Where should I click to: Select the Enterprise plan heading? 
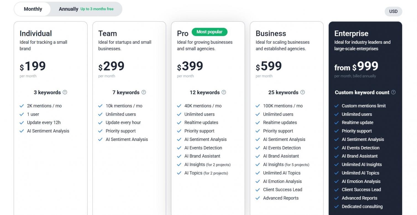coord(351,33)
